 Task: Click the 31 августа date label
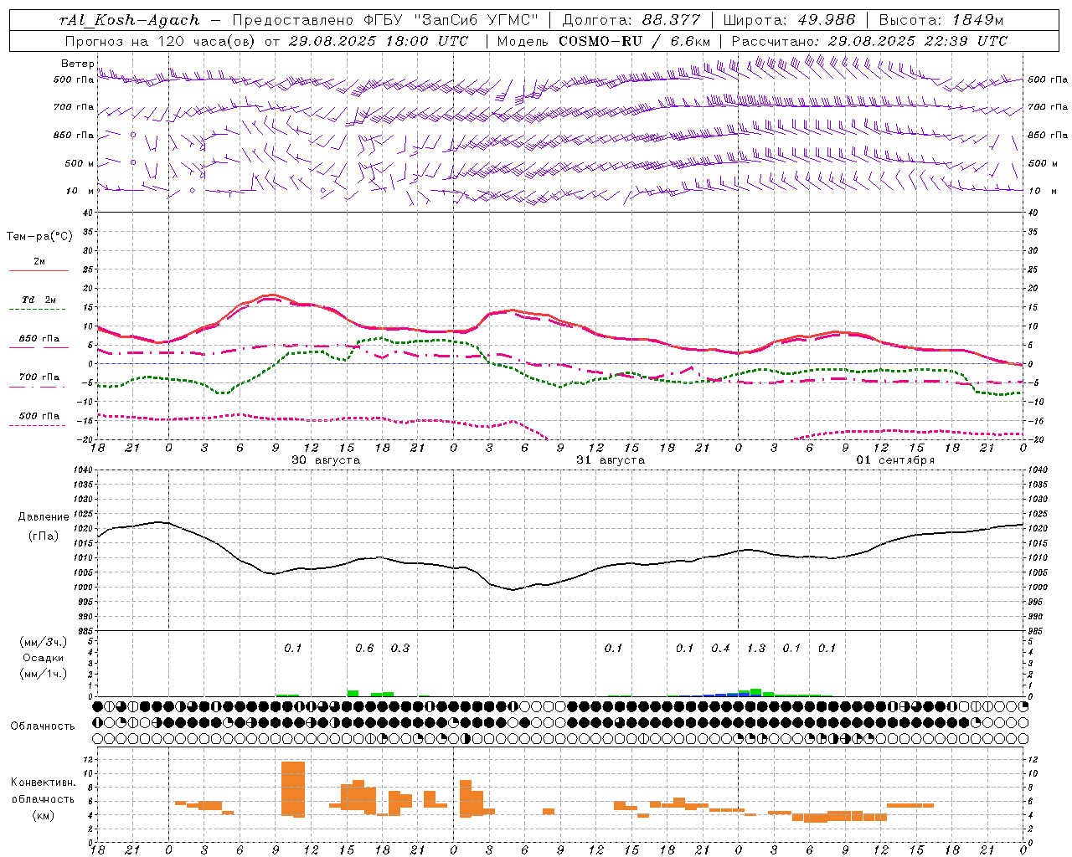[x=611, y=460]
